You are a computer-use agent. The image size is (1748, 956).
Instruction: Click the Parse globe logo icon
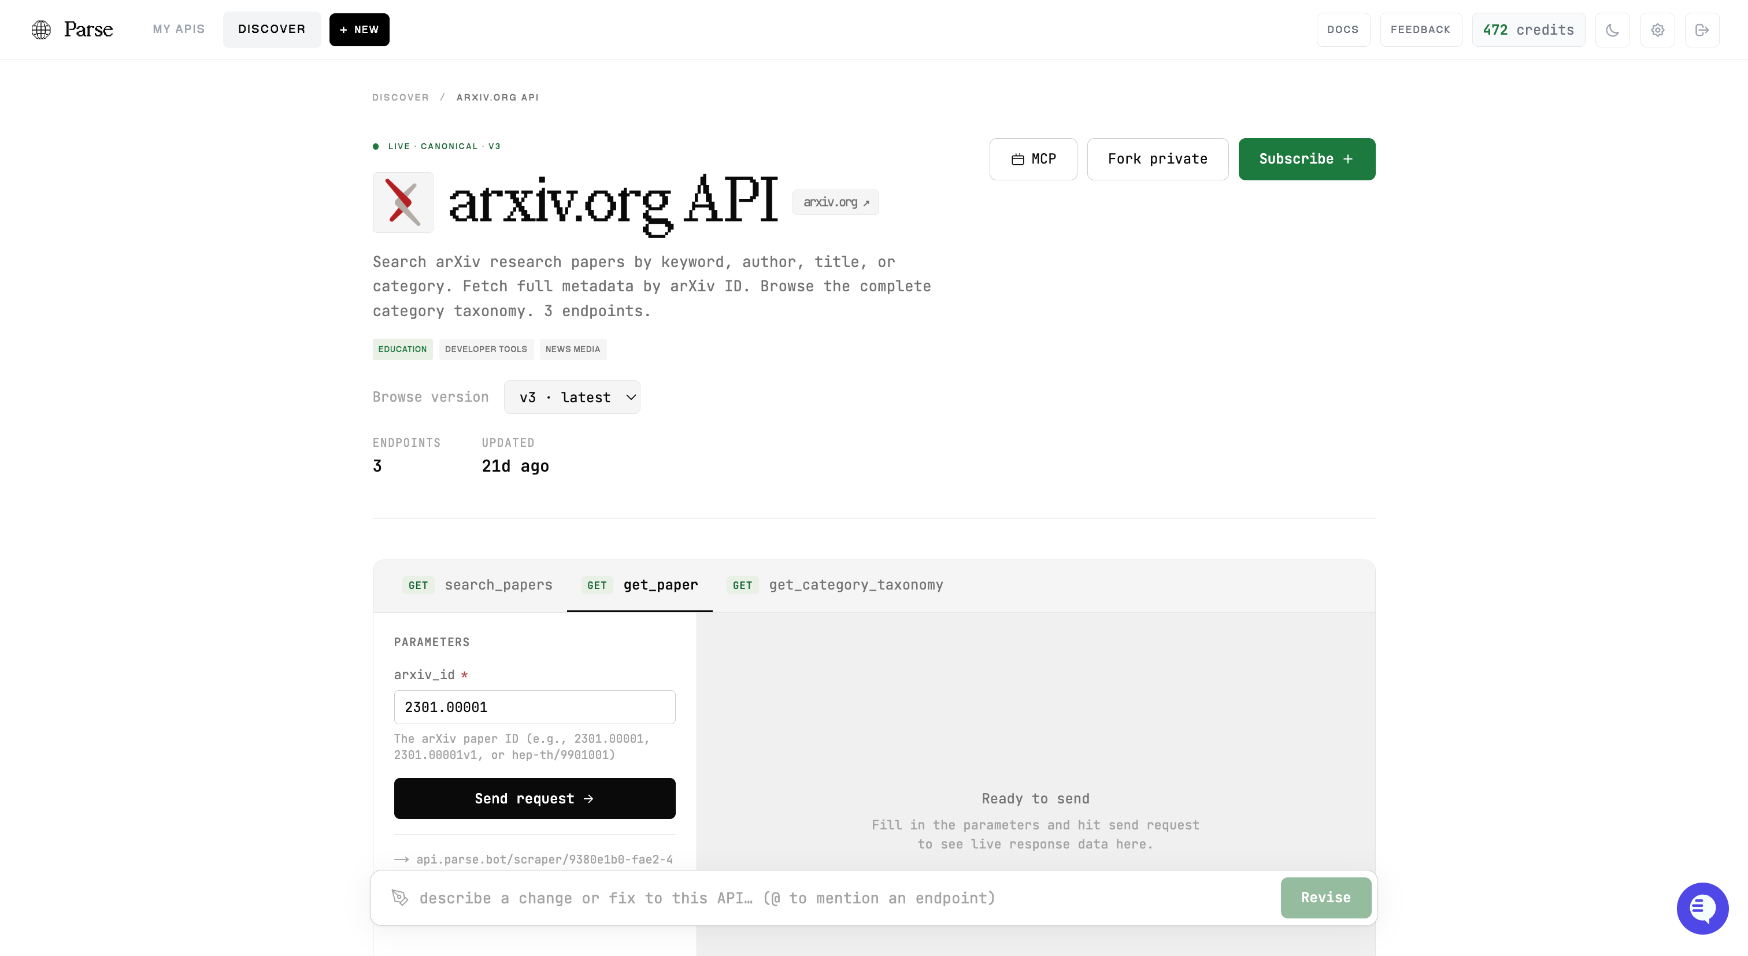click(x=42, y=29)
